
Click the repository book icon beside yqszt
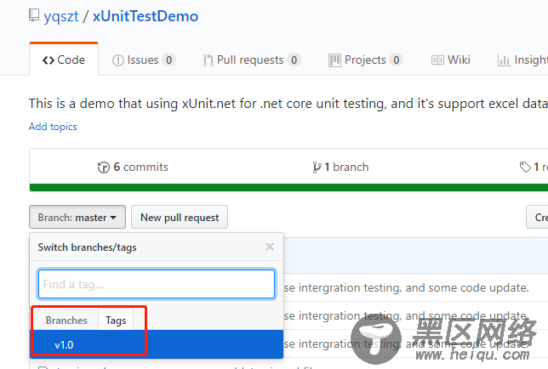[x=34, y=15]
